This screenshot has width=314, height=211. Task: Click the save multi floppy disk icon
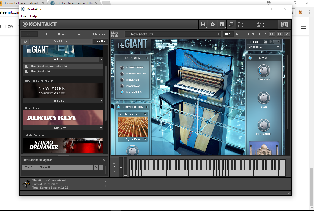pos(203,24)
